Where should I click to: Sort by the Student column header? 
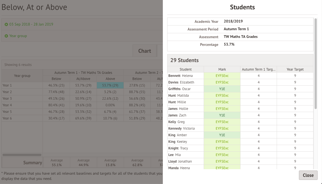(x=186, y=69)
